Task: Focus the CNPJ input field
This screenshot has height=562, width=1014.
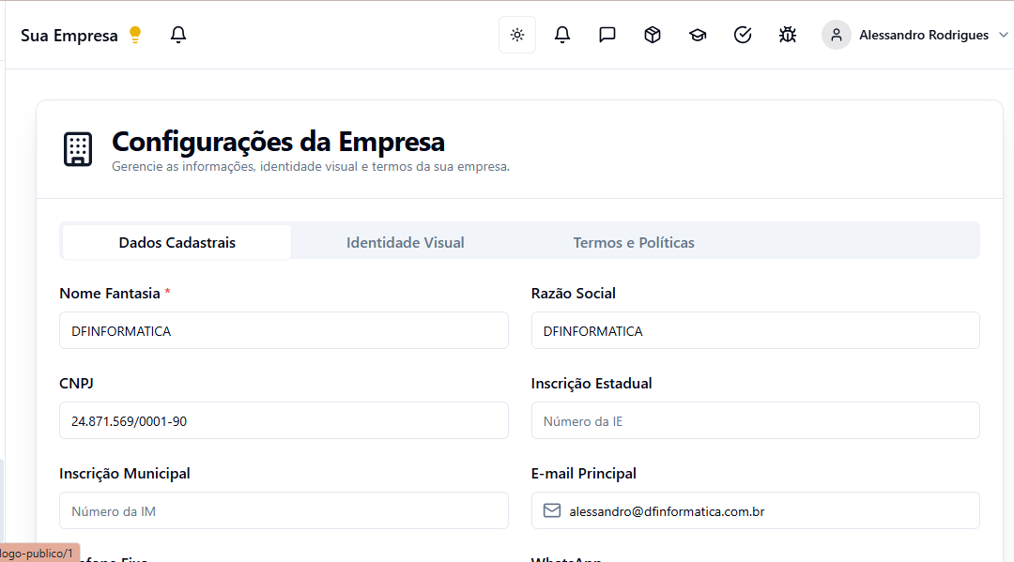Action: click(284, 420)
